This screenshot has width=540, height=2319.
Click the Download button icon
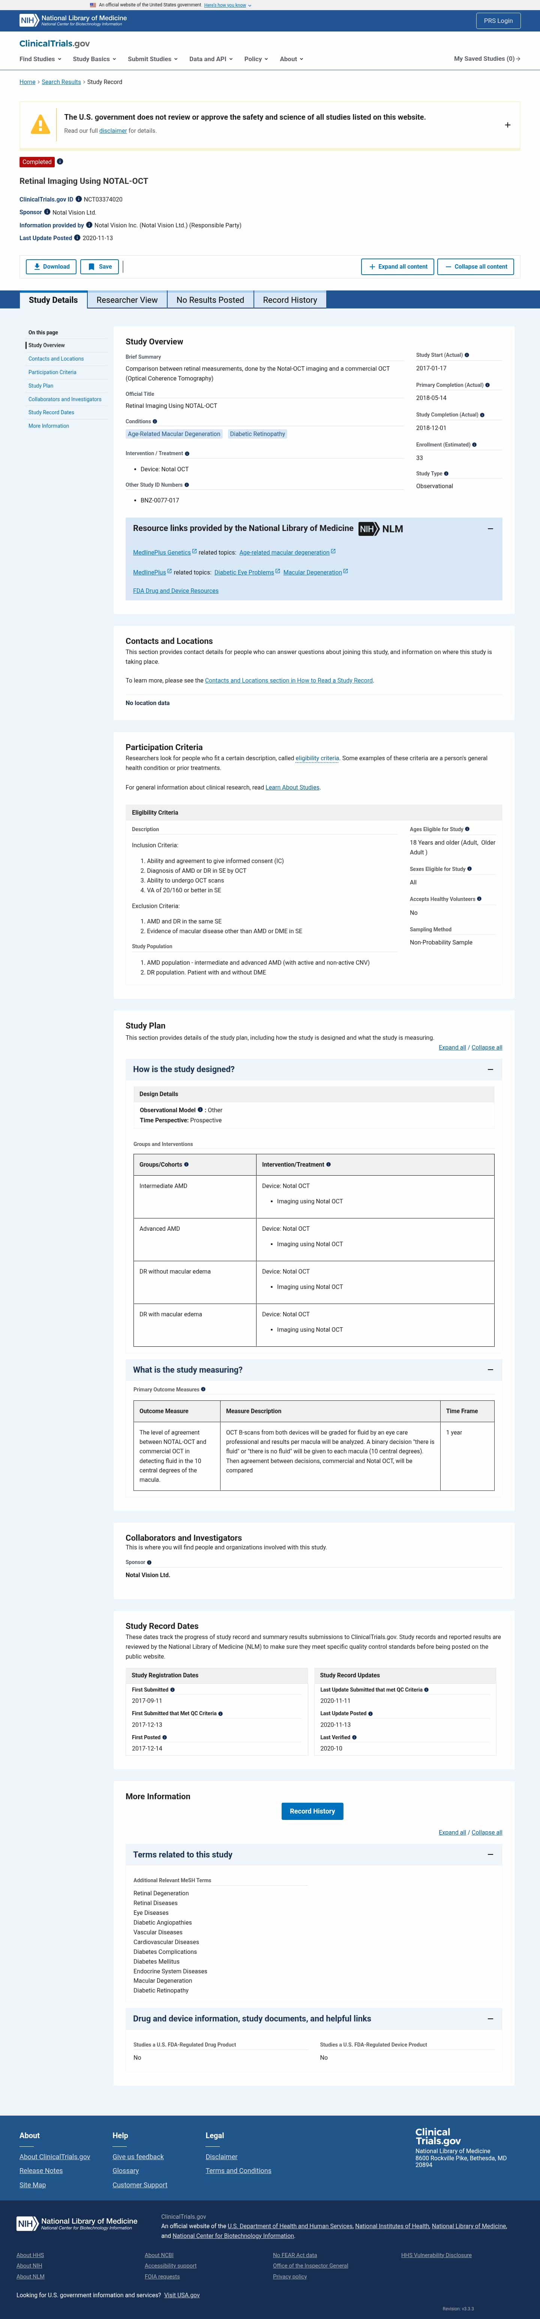point(37,266)
